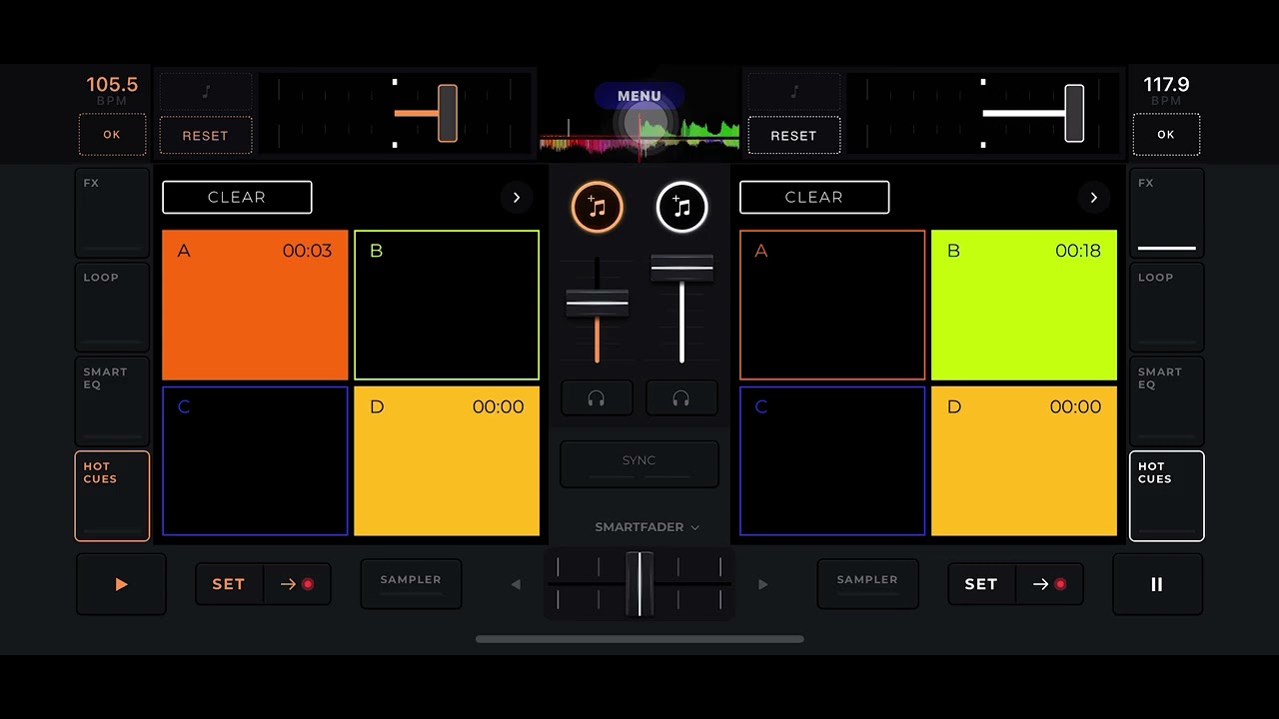Click the left deck volume fader handle

[598, 303]
